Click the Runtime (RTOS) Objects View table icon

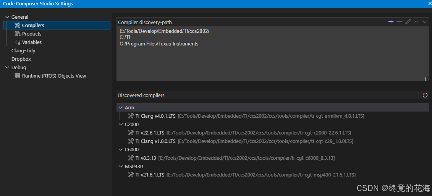click(x=17, y=76)
